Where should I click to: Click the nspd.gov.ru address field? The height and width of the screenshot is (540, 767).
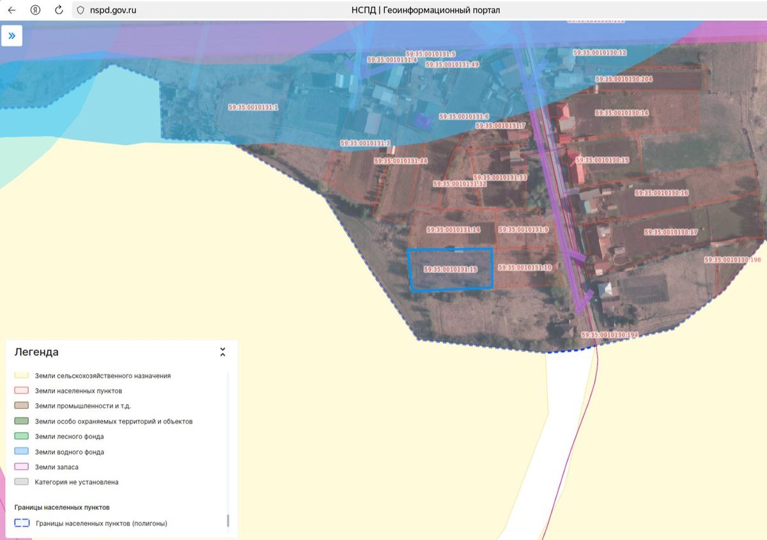(113, 10)
